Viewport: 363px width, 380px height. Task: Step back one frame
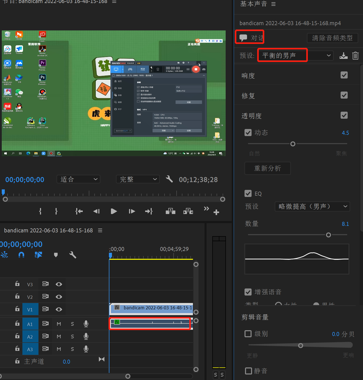pos(97,211)
